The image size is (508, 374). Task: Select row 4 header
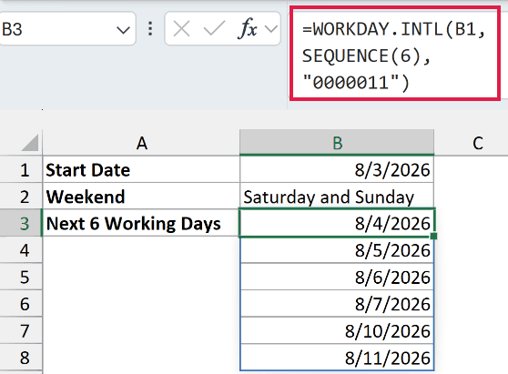point(21,250)
